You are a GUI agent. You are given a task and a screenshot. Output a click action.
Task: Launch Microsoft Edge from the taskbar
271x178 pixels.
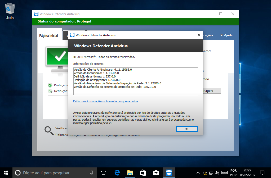click(x=117, y=173)
